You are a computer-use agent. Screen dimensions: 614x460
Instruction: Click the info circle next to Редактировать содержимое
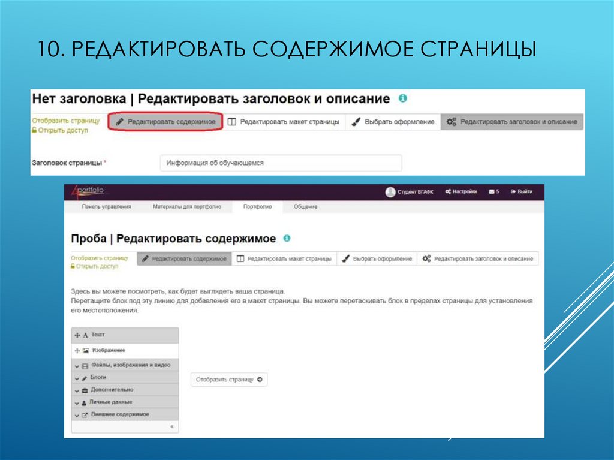point(286,238)
